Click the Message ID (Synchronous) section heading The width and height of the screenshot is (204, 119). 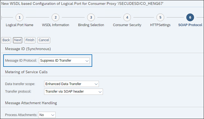28,49
